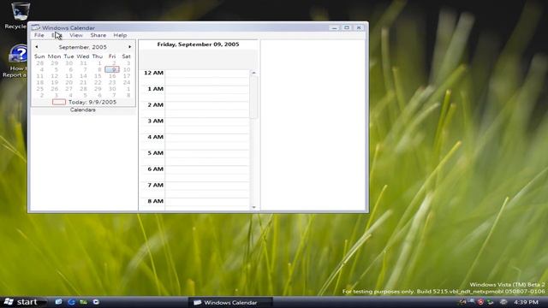Select September 13 in the mini calendar

68,76
